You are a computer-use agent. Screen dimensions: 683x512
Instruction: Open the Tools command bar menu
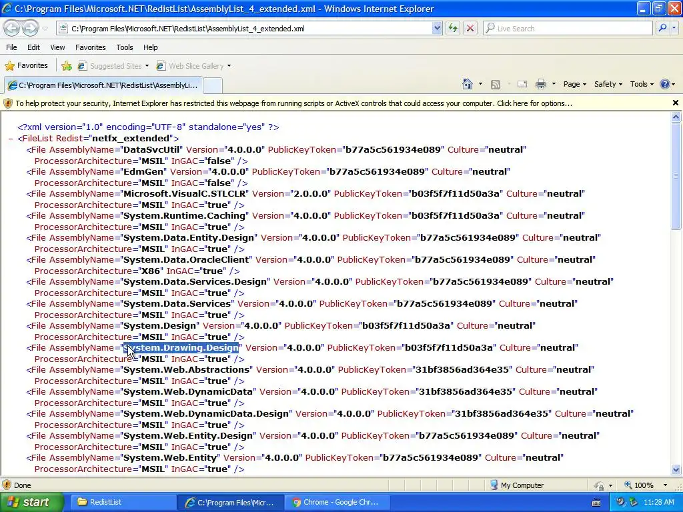[642, 84]
